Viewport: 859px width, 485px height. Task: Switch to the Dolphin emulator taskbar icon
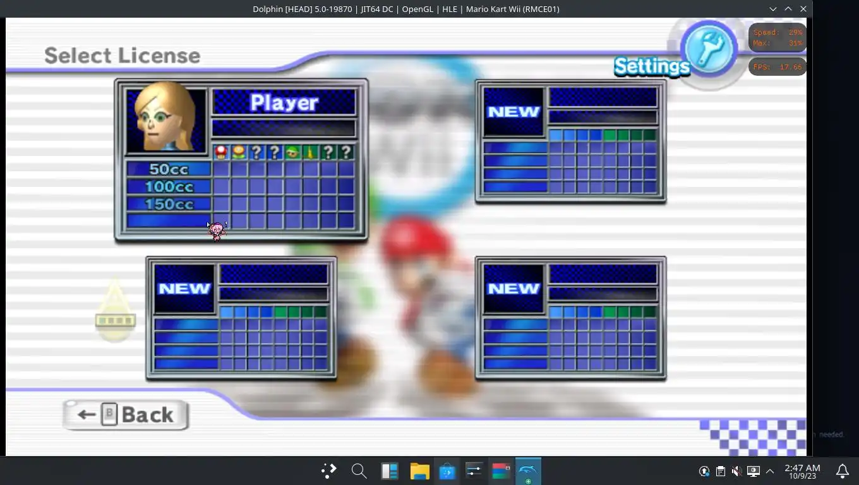528,471
